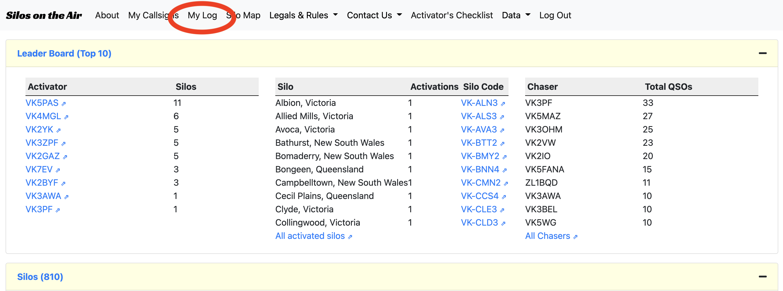The height and width of the screenshot is (291, 783).
Task: Click arrow icon after All activated silos
Action: click(x=350, y=237)
